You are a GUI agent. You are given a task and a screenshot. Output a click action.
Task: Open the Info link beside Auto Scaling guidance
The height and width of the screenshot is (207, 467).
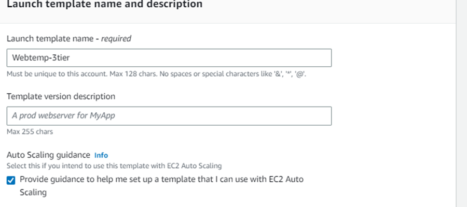pos(101,155)
